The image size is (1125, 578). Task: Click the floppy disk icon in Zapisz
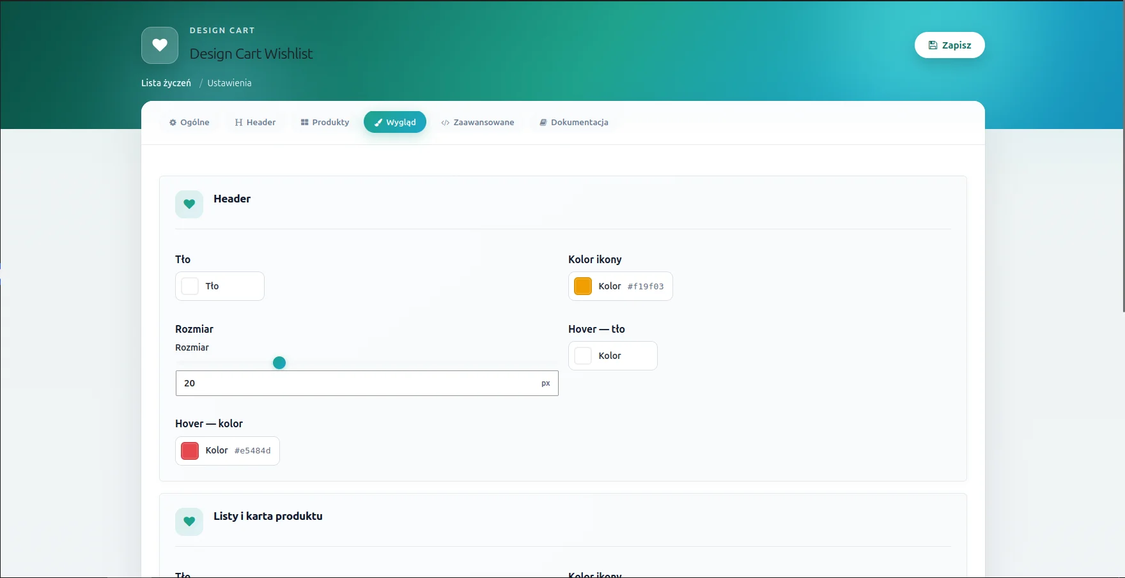(x=933, y=45)
